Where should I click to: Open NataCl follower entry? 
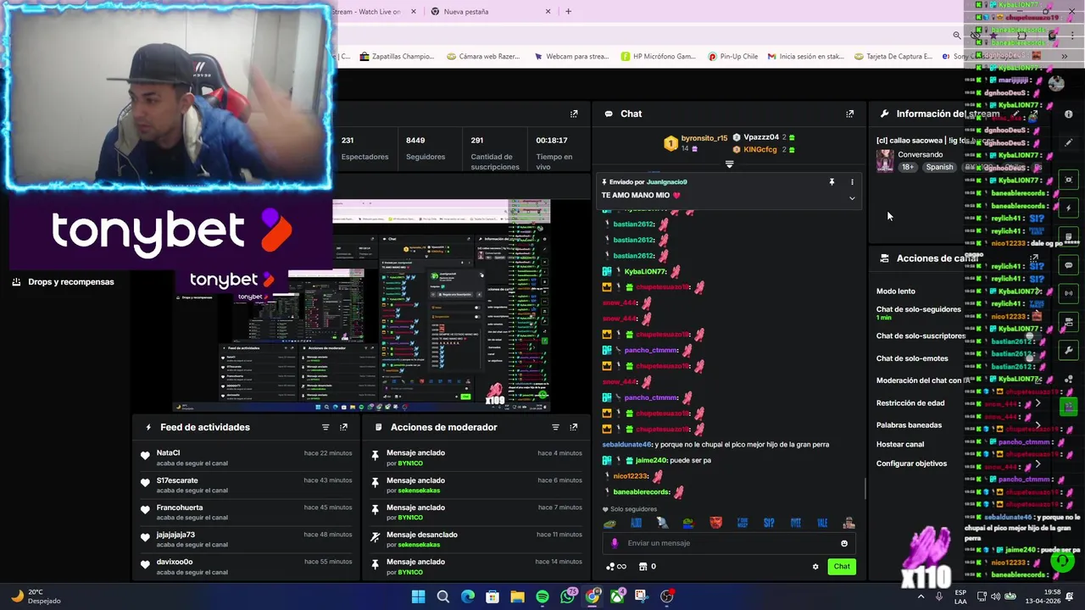click(x=246, y=457)
